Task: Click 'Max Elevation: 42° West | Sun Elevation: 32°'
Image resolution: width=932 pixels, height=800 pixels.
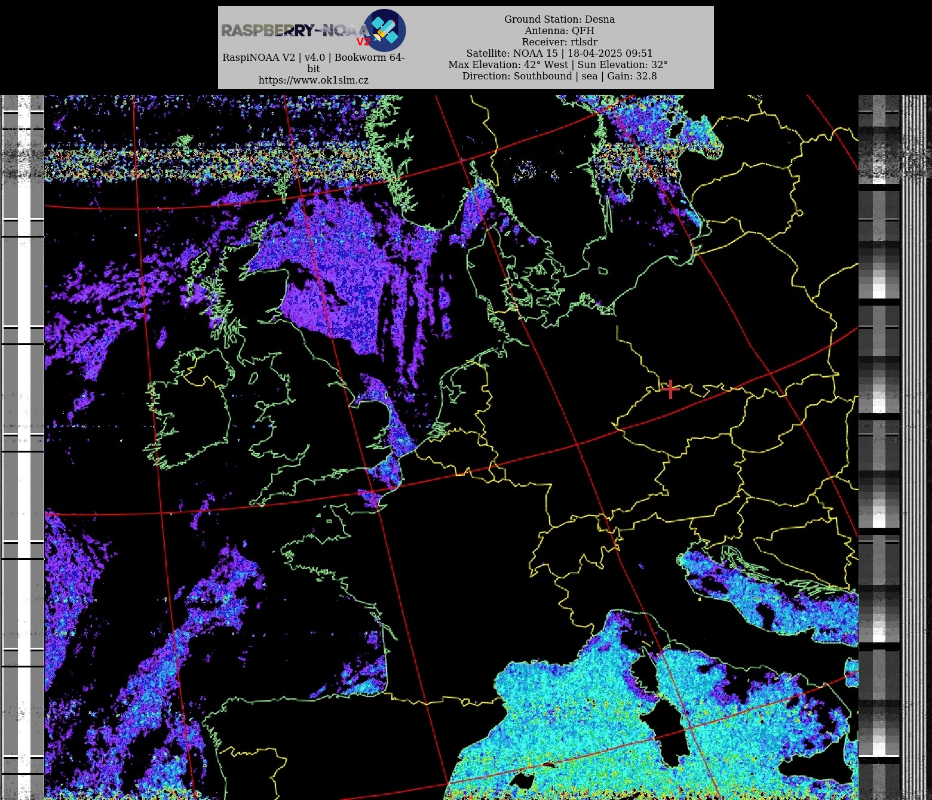Action: click(558, 64)
